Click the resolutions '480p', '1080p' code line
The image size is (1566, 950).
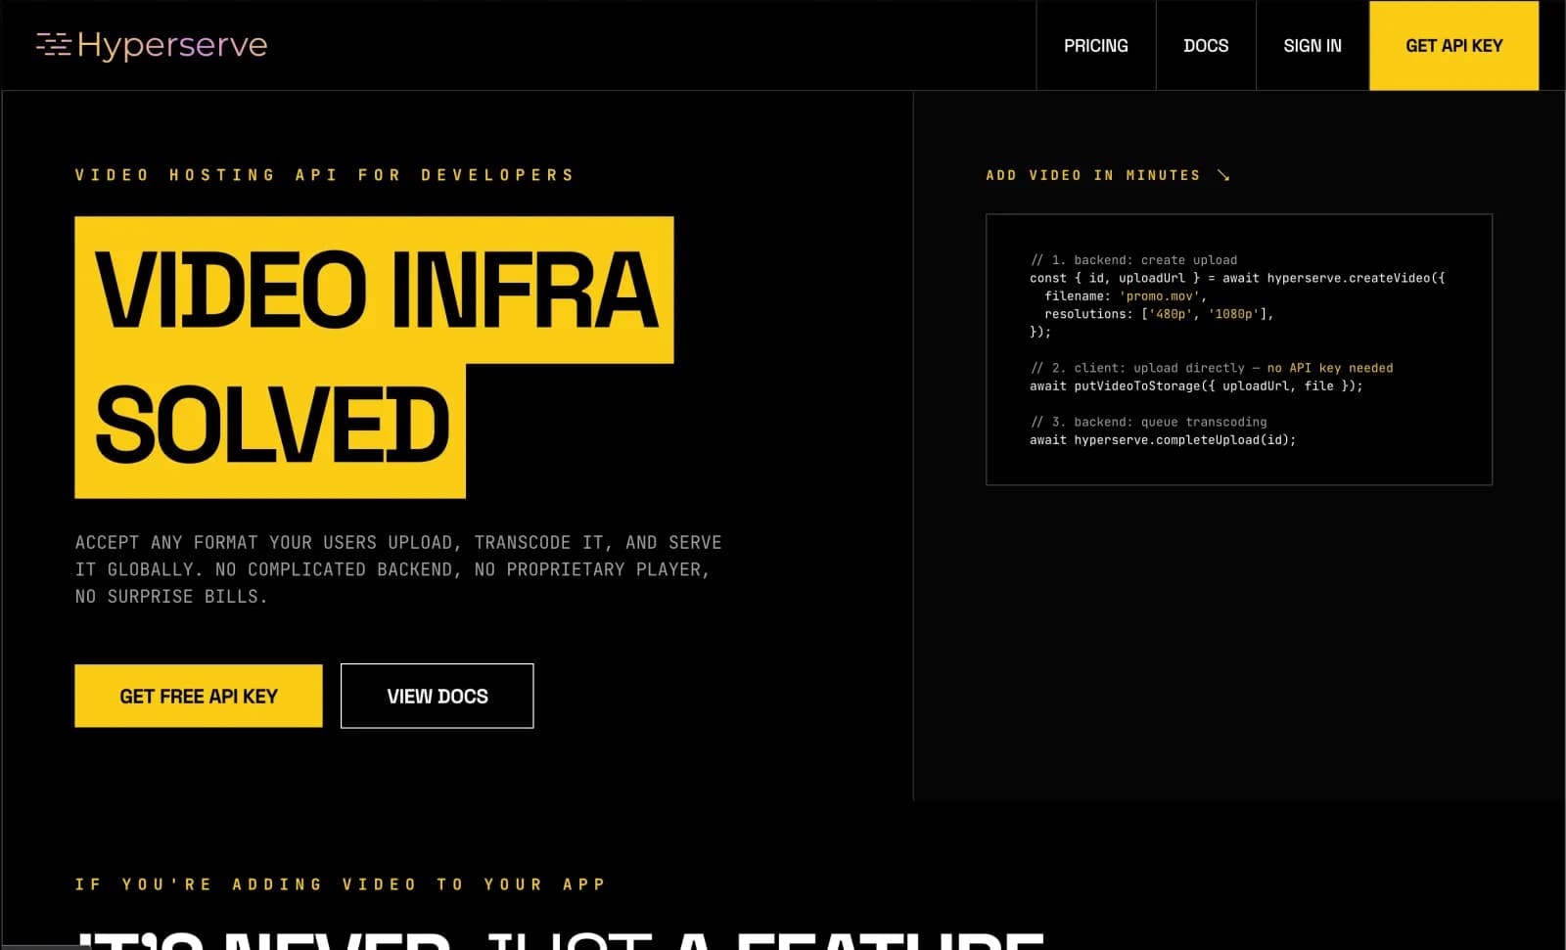point(1159,314)
